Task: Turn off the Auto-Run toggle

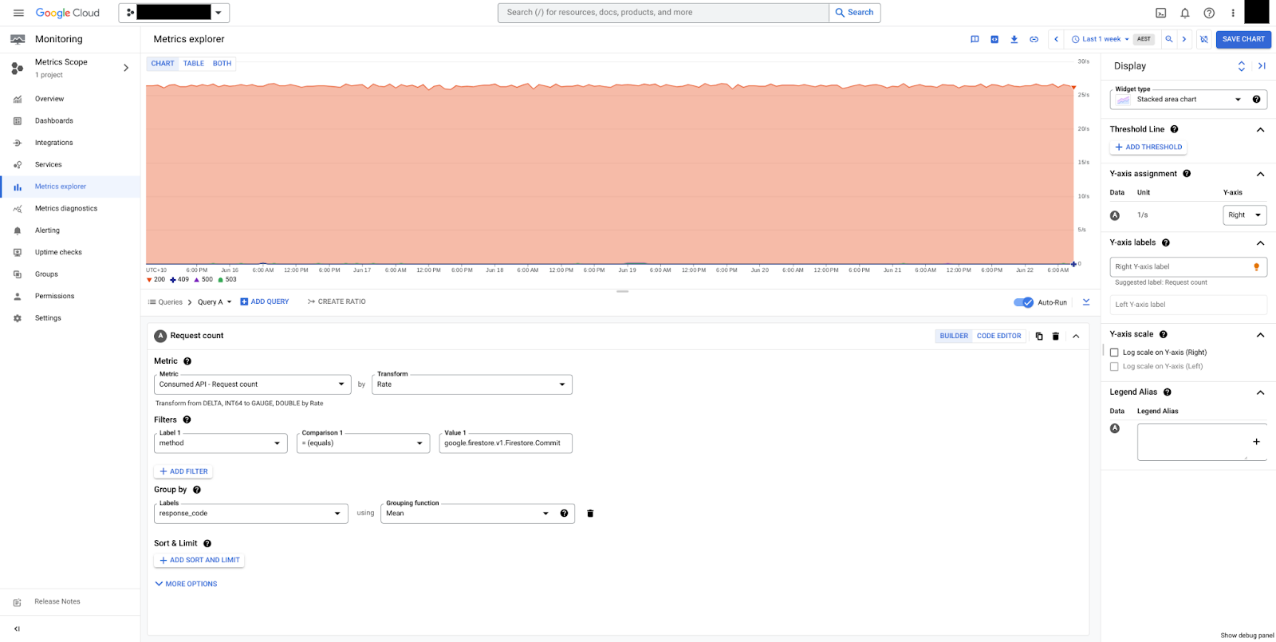Action: (x=1023, y=302)
